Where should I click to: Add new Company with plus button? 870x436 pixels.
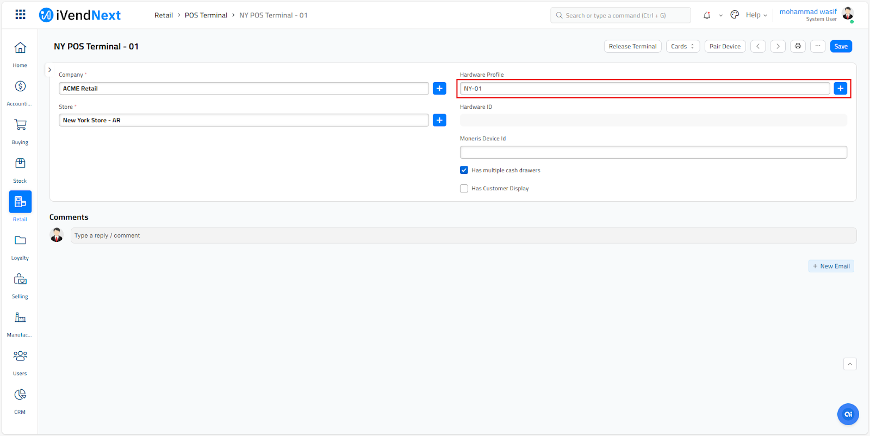[x=439, y=88]
